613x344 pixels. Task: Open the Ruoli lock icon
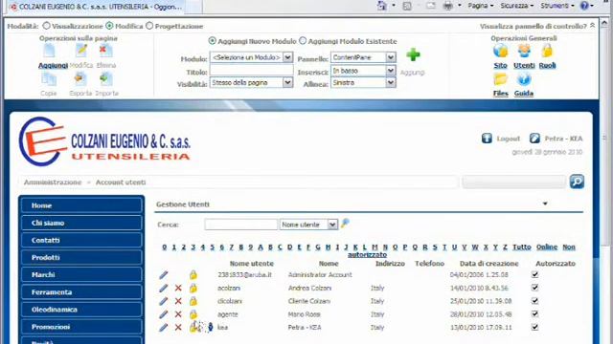click(x=547, y=51)
